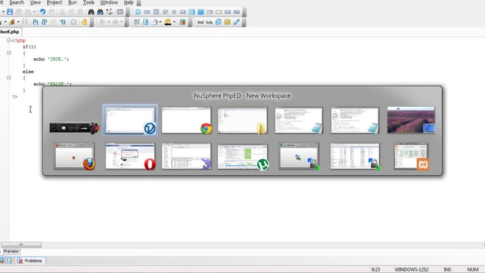The image size is (485, 273).
Task: Select the XAMPP window thumbnail in switcher
Action: pos(411,156)
